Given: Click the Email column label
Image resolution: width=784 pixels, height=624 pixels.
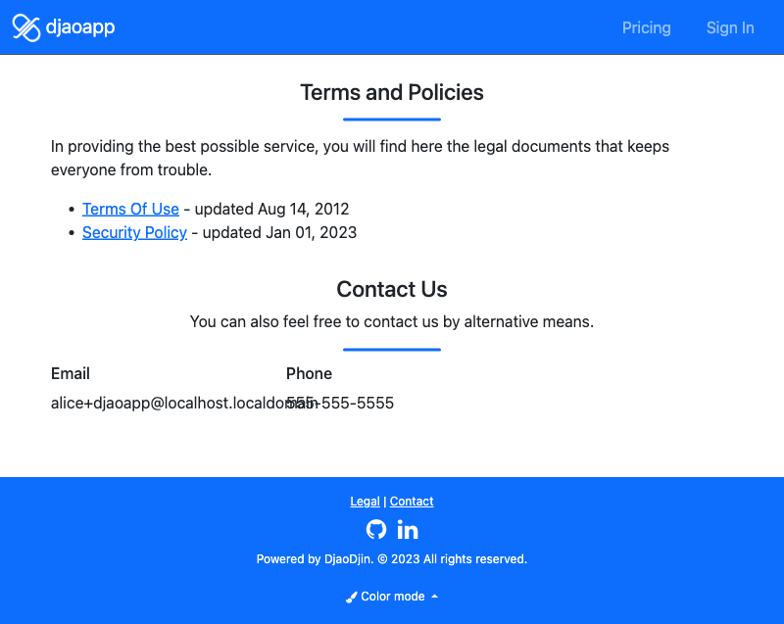Looking at the screenshot, I should (x=71, y=373).
